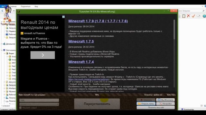Open the Minecraft version dropdown in TLauncher
Screen dimensions: 206x115
tap(39, 104)
